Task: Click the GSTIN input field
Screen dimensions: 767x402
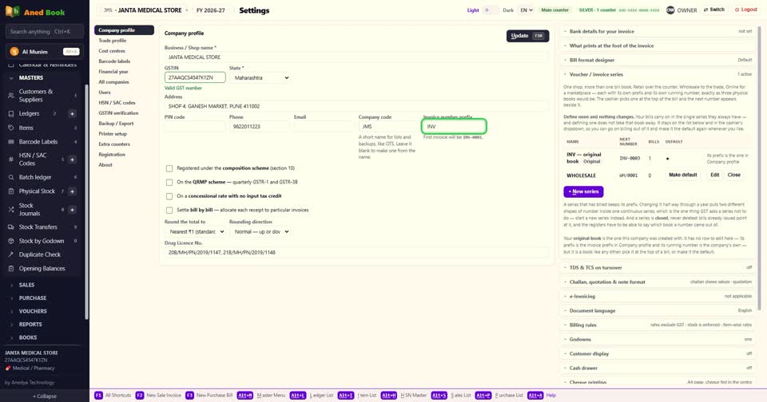Action: pyautogui.click(x=195, y=77)
